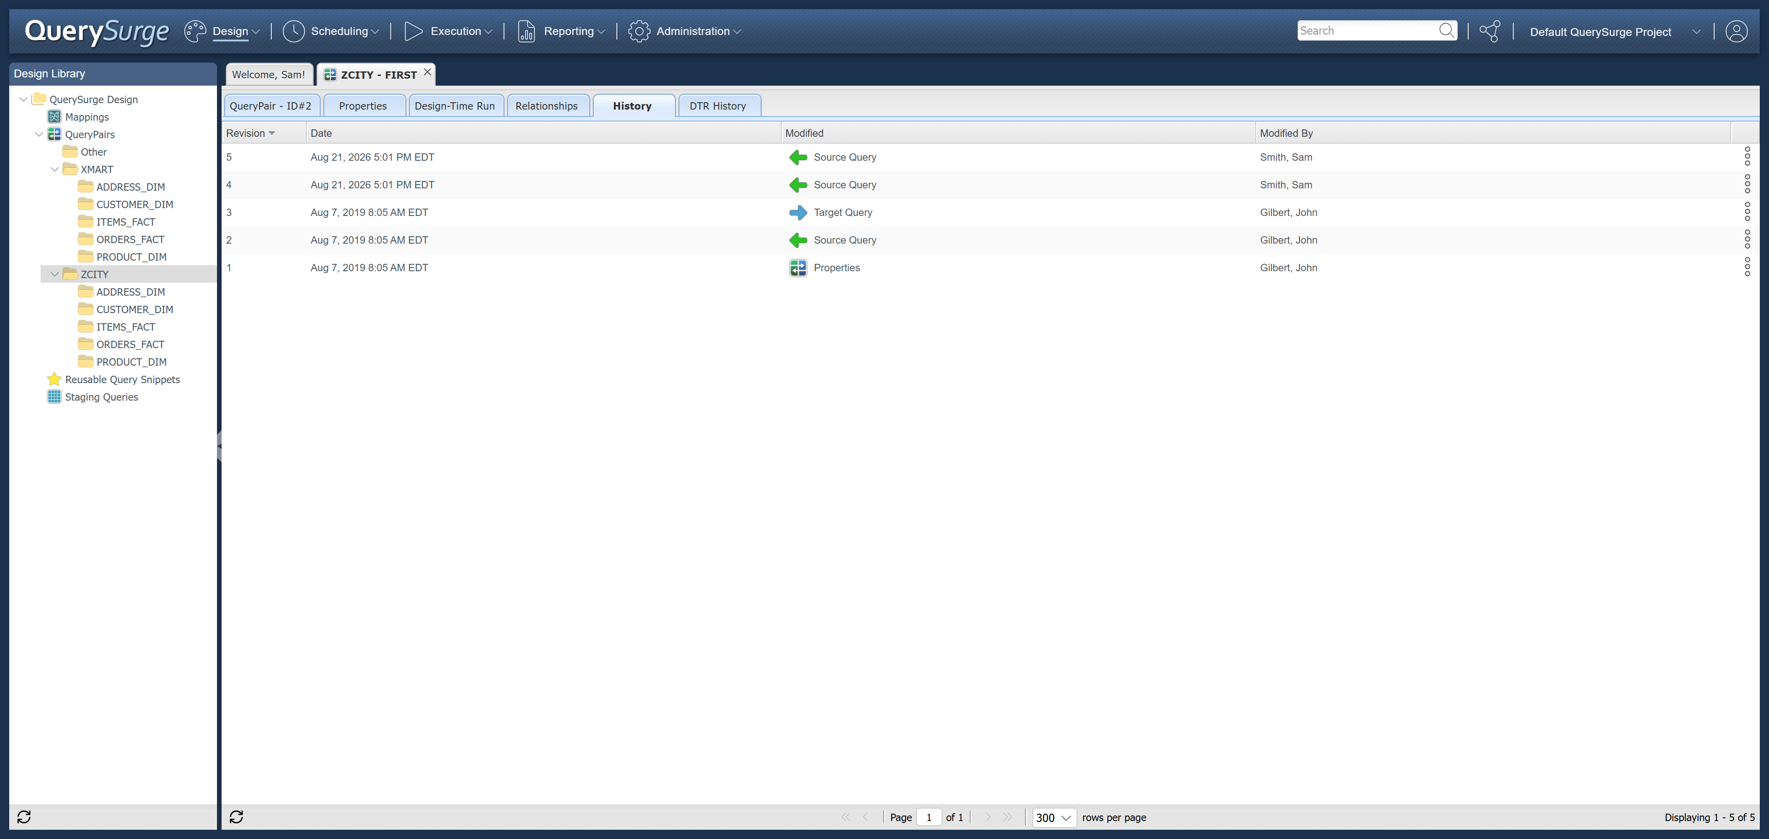Viewport: 1769px width, 839px height.
Task: Click the Execution play icon
Action: pos(413,31)
